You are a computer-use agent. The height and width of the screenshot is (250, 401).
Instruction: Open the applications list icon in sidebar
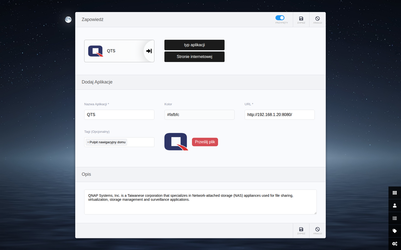(395, 218)
